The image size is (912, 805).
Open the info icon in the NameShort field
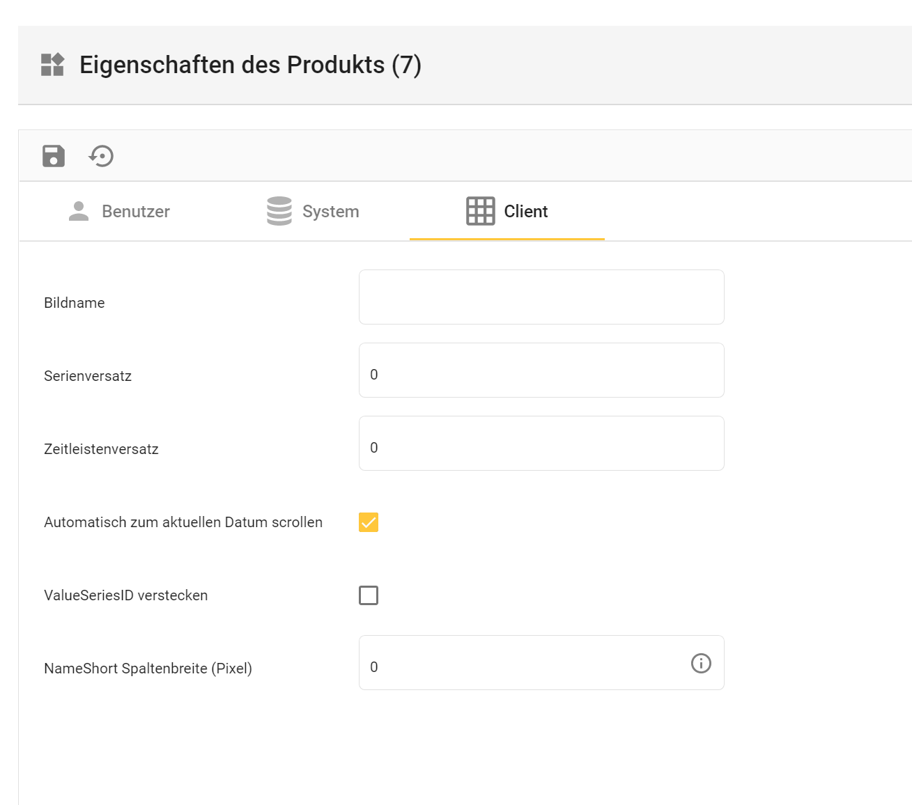[x=701, y=663]
